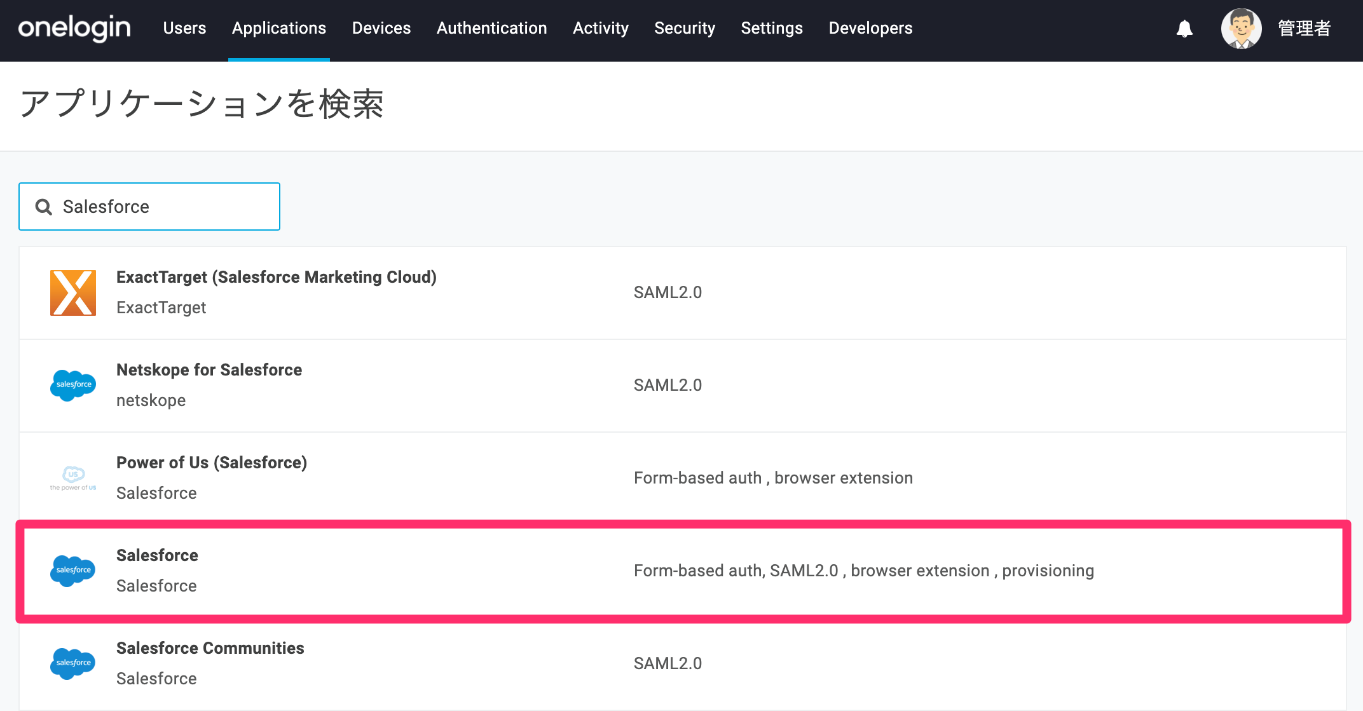Click Salesforce vendor under Power of Us
This screenshot has height=711, width=1363.
point(156,493)
